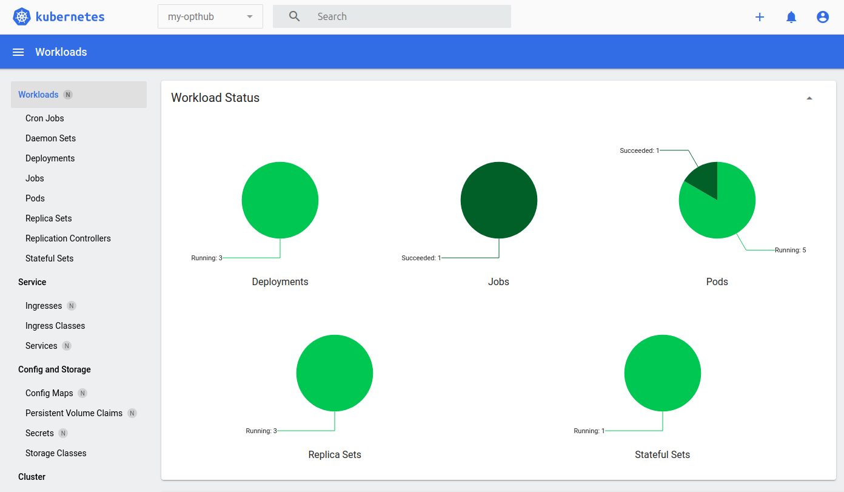Open the hamburger navigation menu
The image size is (844, 492).
click(x=18, y=52)
